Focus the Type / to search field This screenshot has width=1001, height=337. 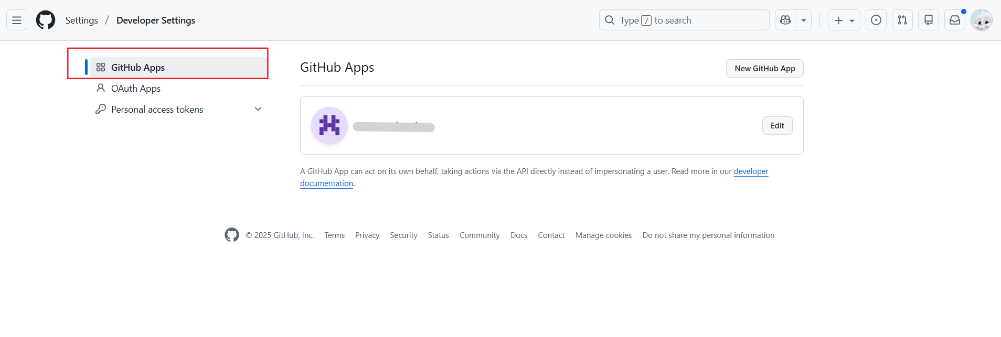click(x=684, y=20)
